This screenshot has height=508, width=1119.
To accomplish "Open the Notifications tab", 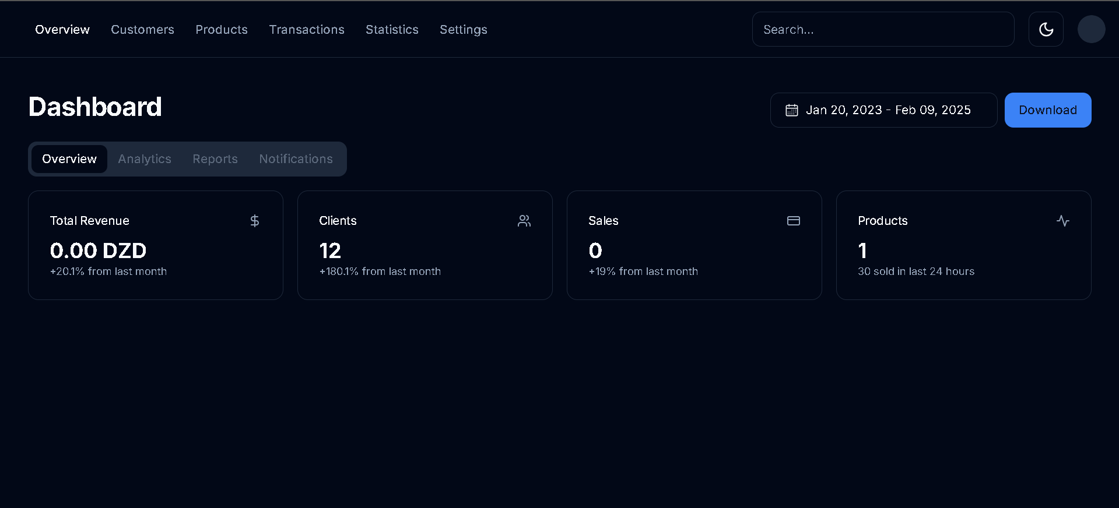I will click(x=296, y=159).
